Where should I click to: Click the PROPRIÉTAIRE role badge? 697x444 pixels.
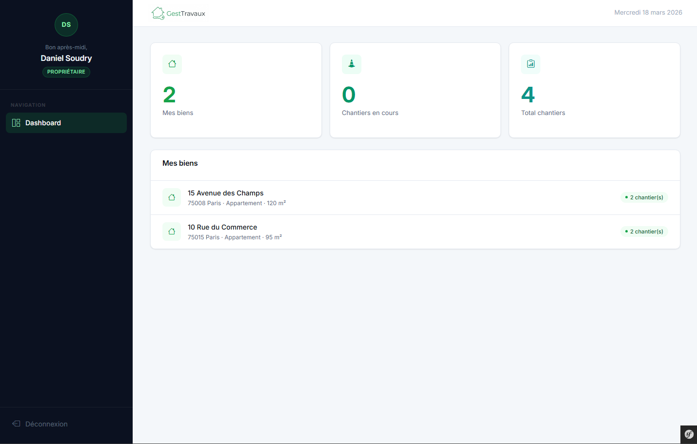[66, 72]
